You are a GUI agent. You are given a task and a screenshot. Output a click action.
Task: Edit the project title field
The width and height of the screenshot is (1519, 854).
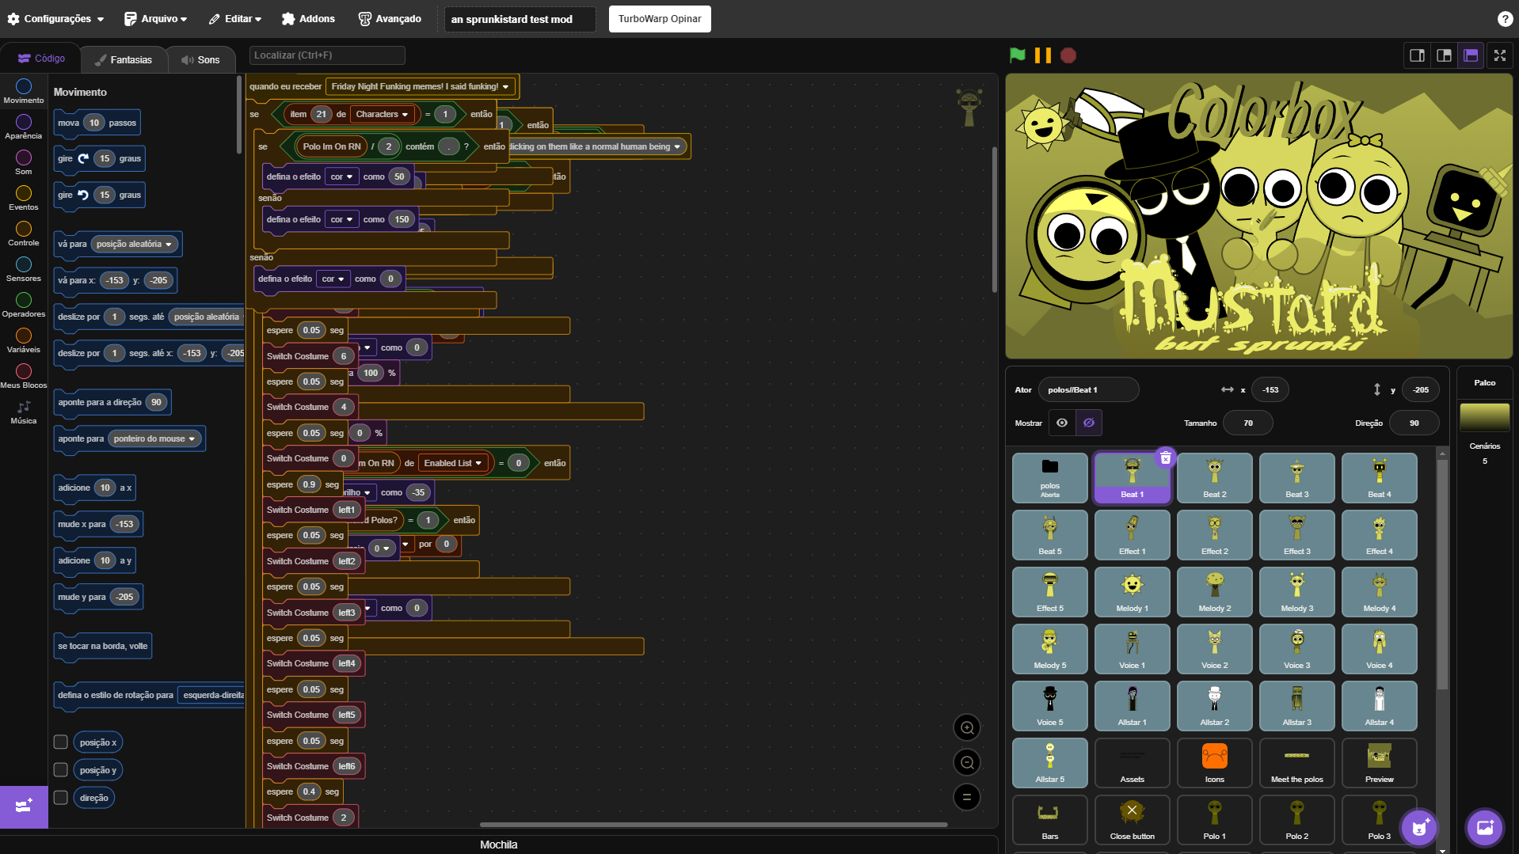pos(520,19)
